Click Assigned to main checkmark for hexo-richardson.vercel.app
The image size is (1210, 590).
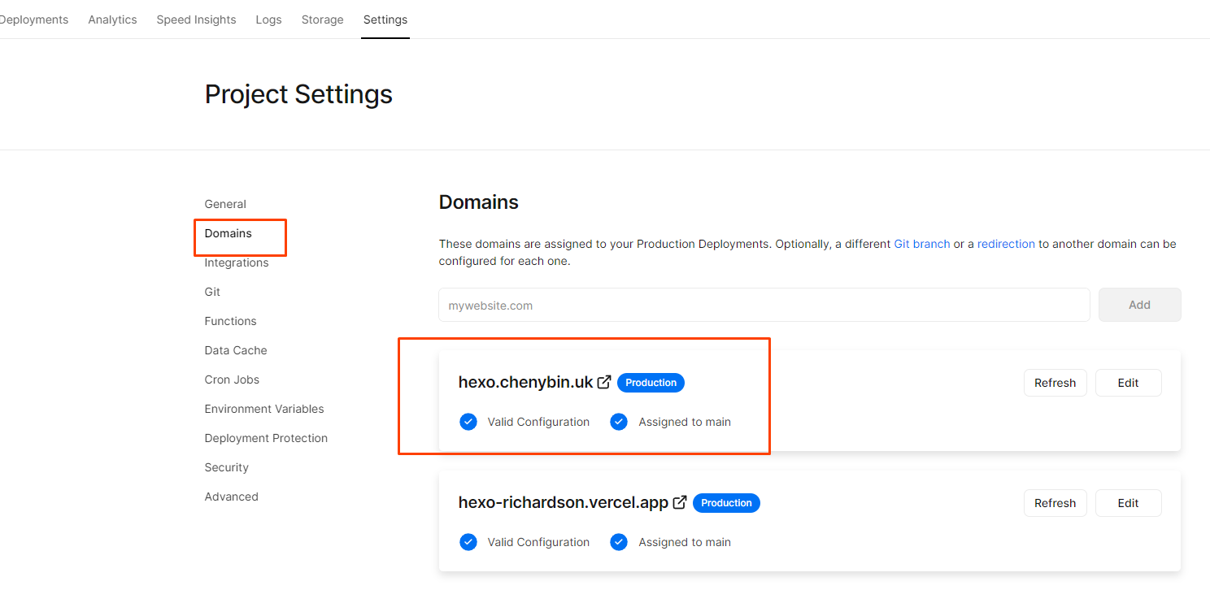(619, 542)
